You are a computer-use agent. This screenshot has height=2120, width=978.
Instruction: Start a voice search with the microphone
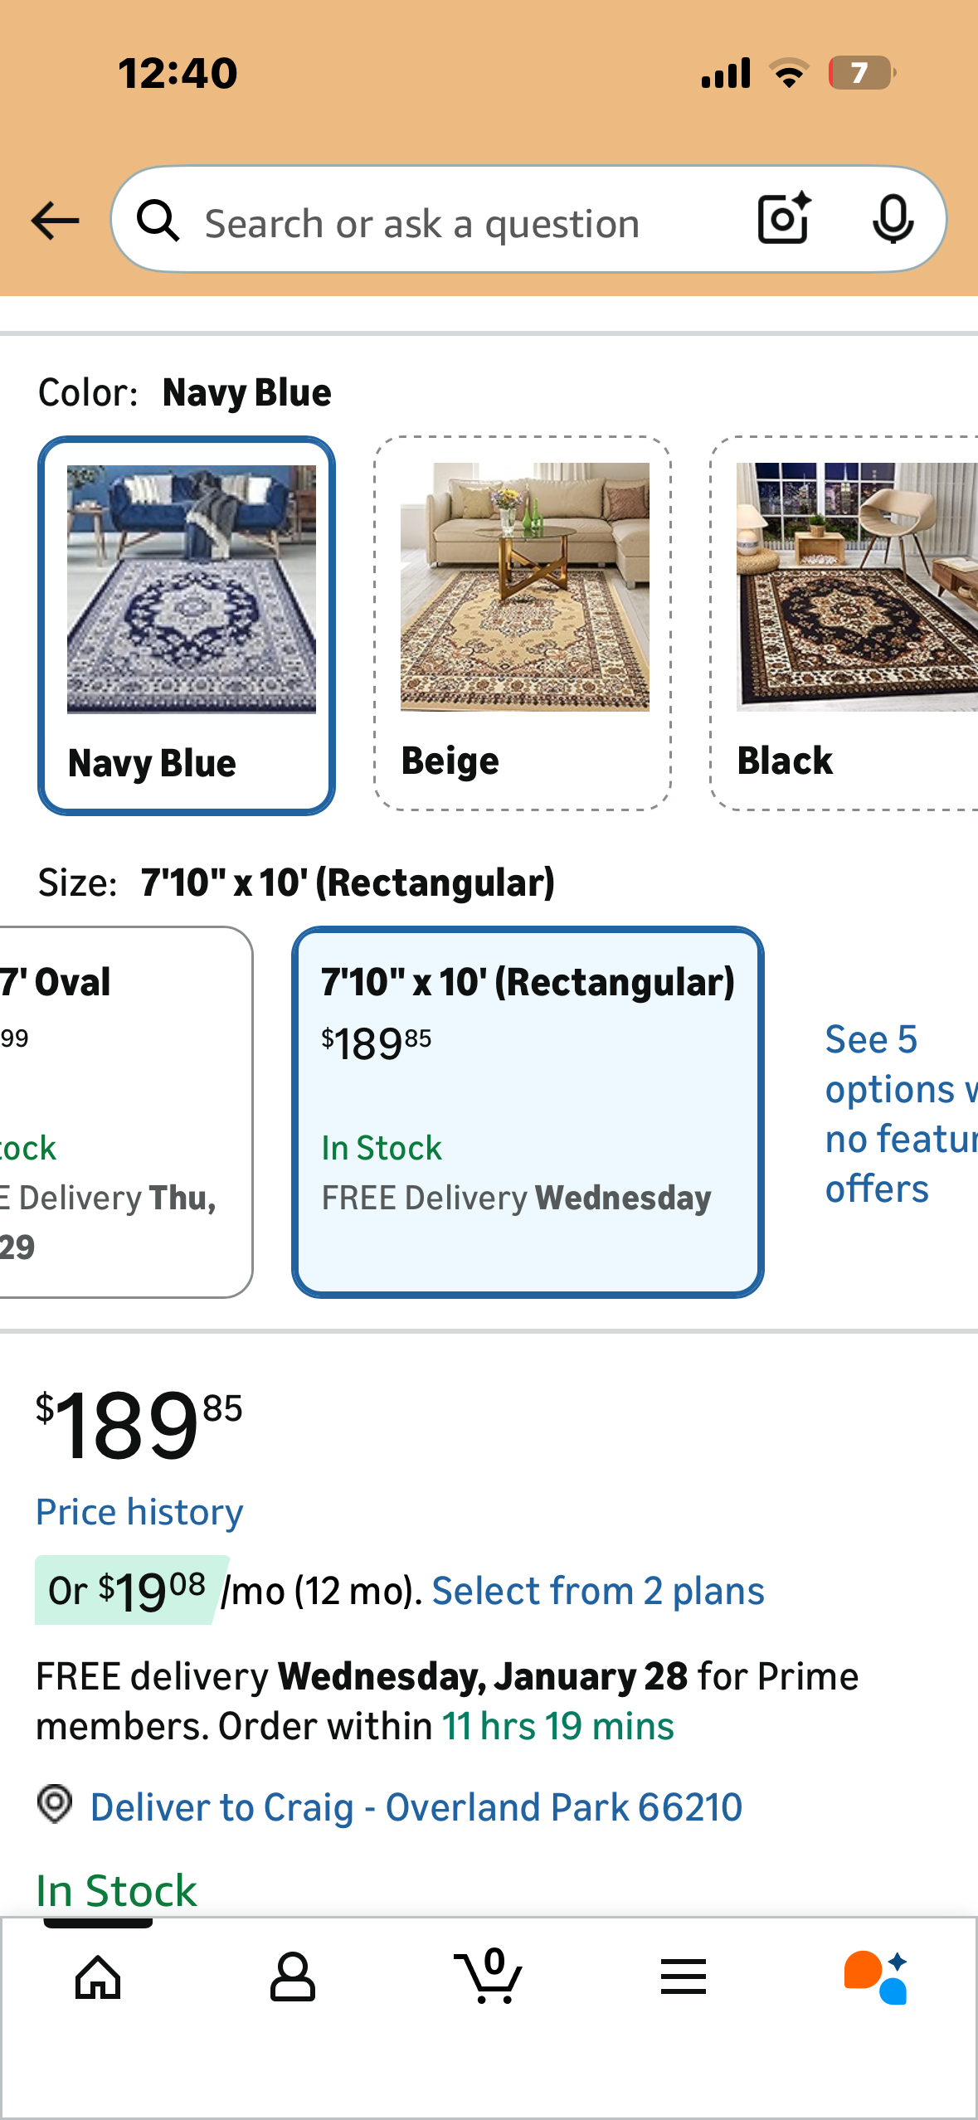(893, 220)
